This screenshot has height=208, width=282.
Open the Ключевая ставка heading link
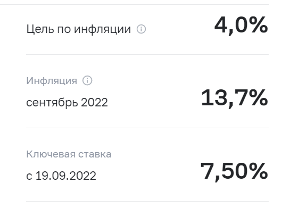pos(69,154)
